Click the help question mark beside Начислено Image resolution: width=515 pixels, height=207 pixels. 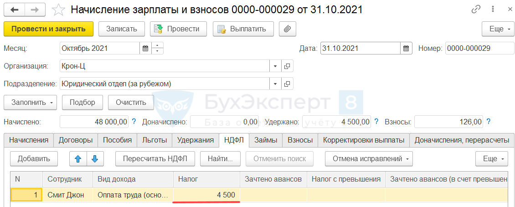134,122
